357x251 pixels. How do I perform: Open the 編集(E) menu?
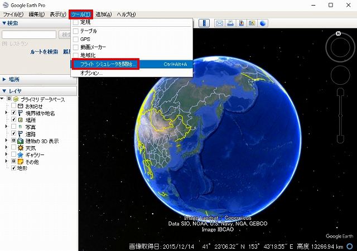pos(36,15)
